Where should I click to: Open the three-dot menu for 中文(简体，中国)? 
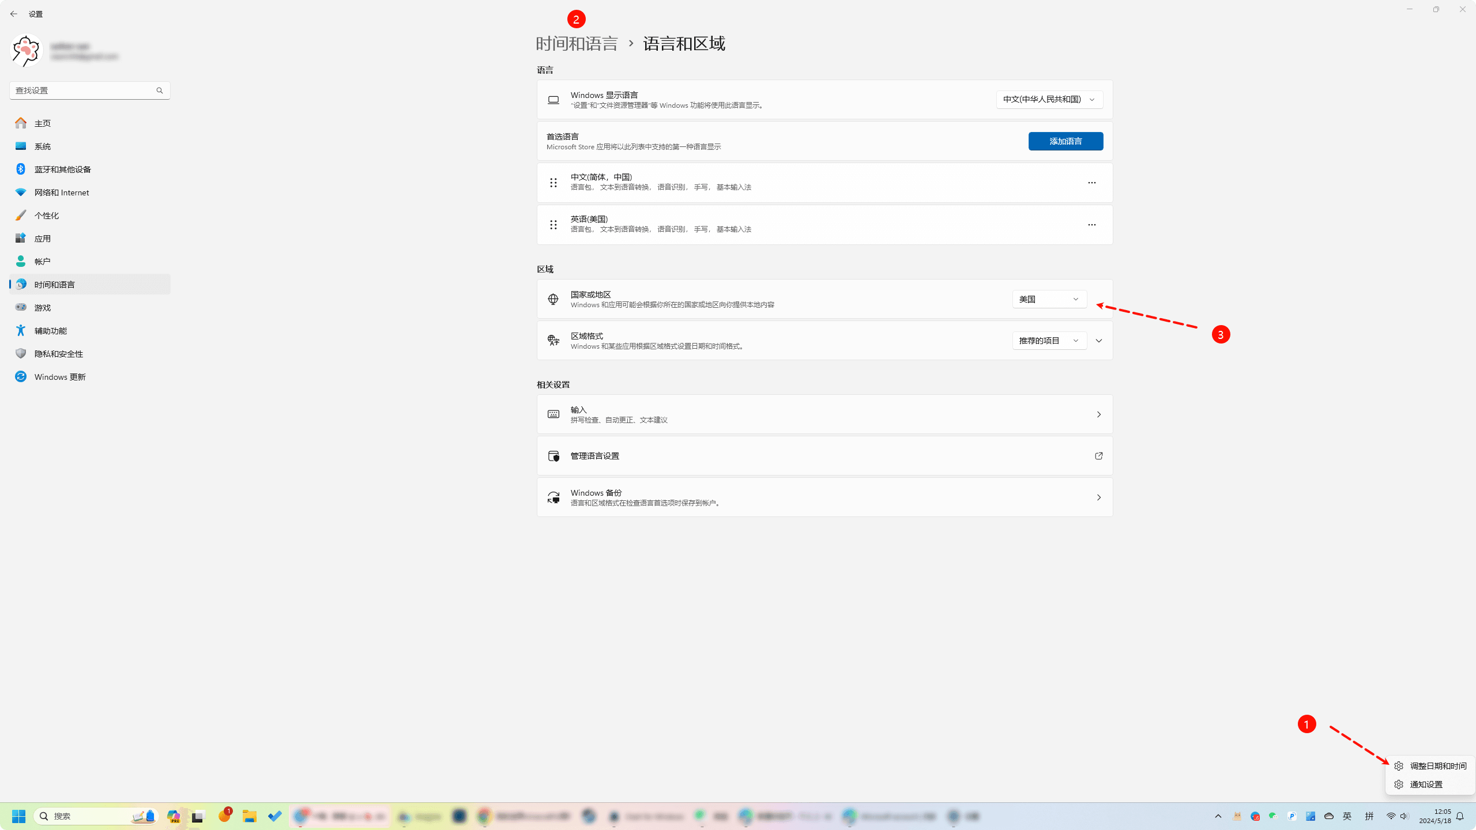coord(1091,183)
